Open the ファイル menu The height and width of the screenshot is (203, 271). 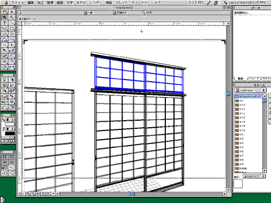17,3
